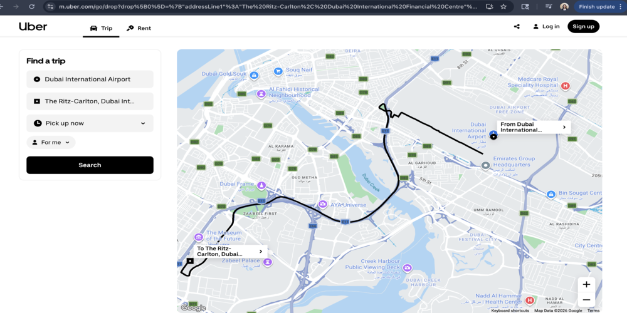
Task: Click the site information icon in address bar
Action: pos(50,7)
